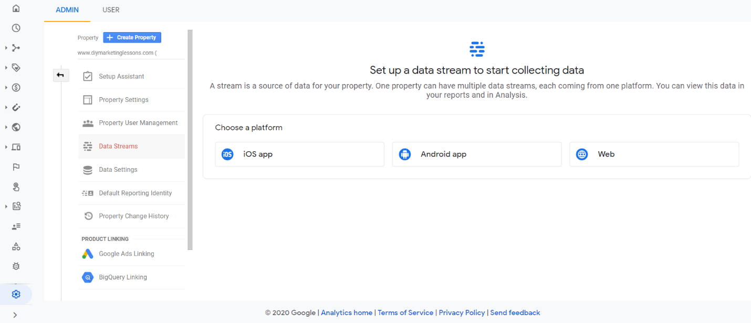Screen dimensions: 751x323
Task: Expand the Analysis section arrow
Action: click(6, 206)
